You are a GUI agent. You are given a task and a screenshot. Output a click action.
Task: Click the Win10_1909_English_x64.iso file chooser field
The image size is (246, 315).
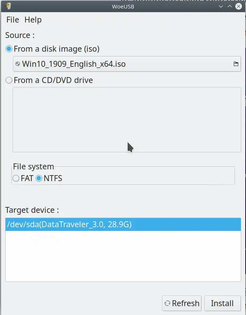tap(127, 64)
